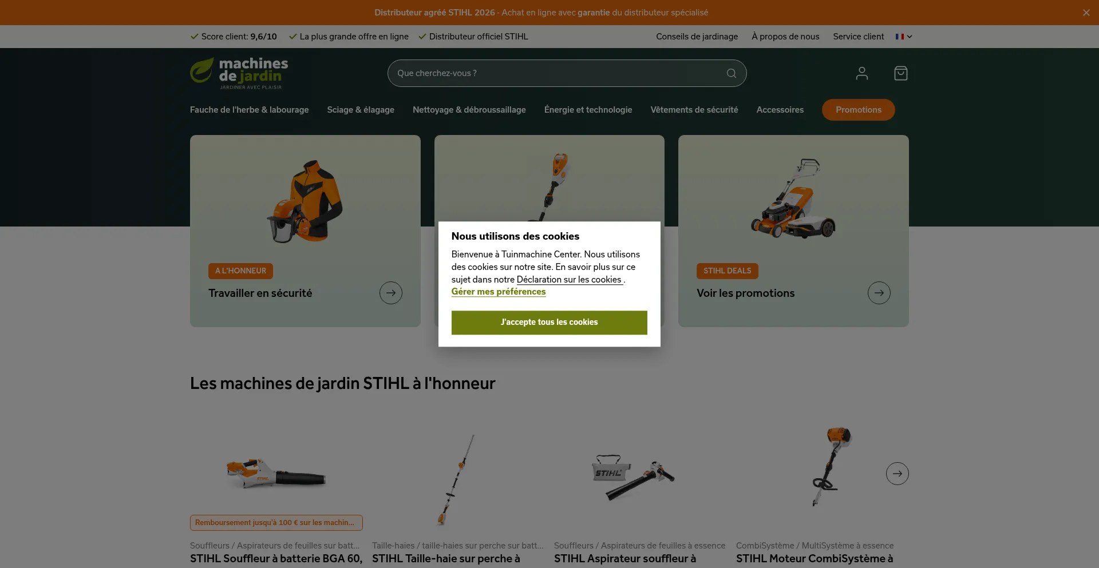
Task: Open the user account icon
Action: (x=861, y=73)
